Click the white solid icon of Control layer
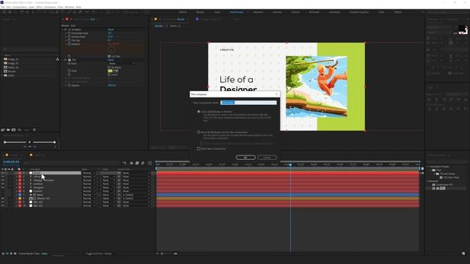Screen dimensions: 470x264 [x=31, y=191]
